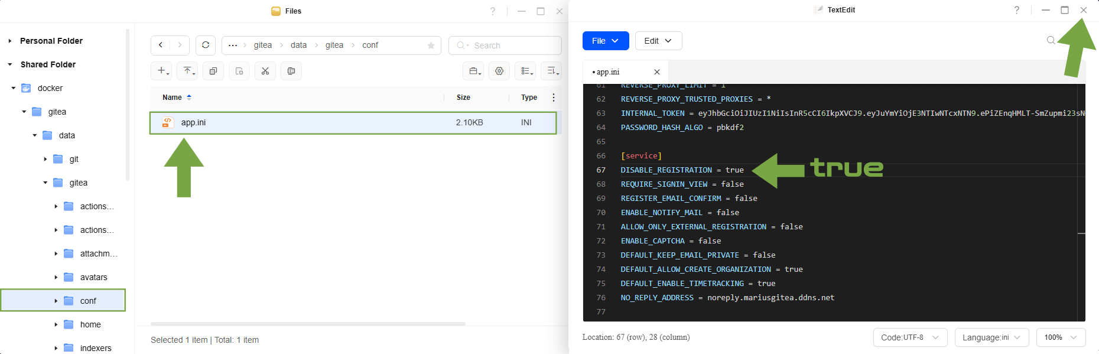Open the Create new plus menu

161,71
